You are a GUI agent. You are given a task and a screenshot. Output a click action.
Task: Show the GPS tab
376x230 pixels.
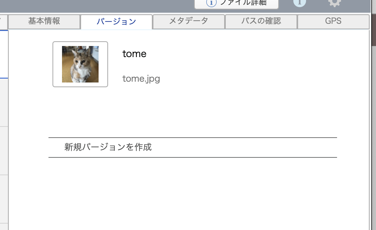(333, 21)
